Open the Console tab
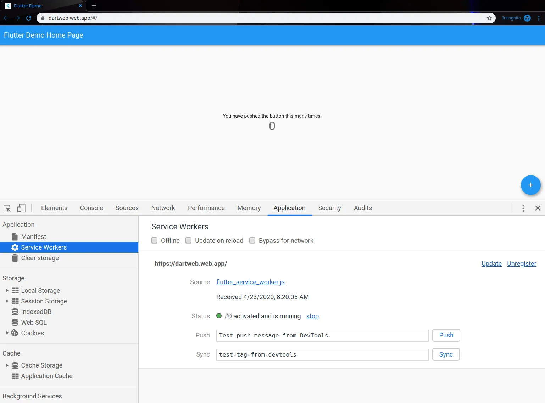Image resolution: width=545 pixels, height=403 pixels. pyautogui.click(x=91, y=208)
